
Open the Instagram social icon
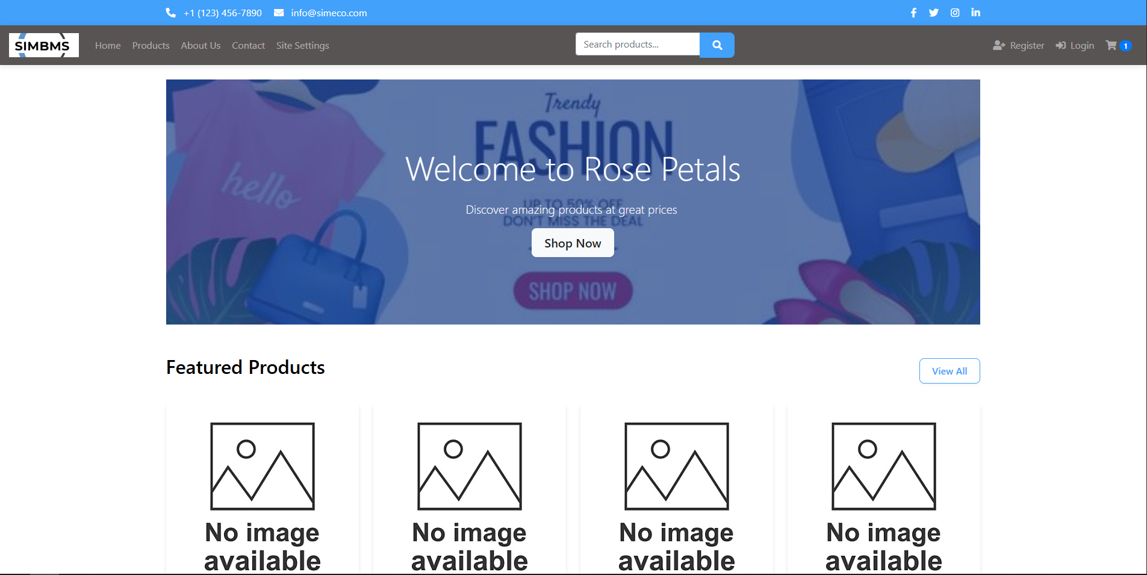pyautogui.click(x=955, y=13)
